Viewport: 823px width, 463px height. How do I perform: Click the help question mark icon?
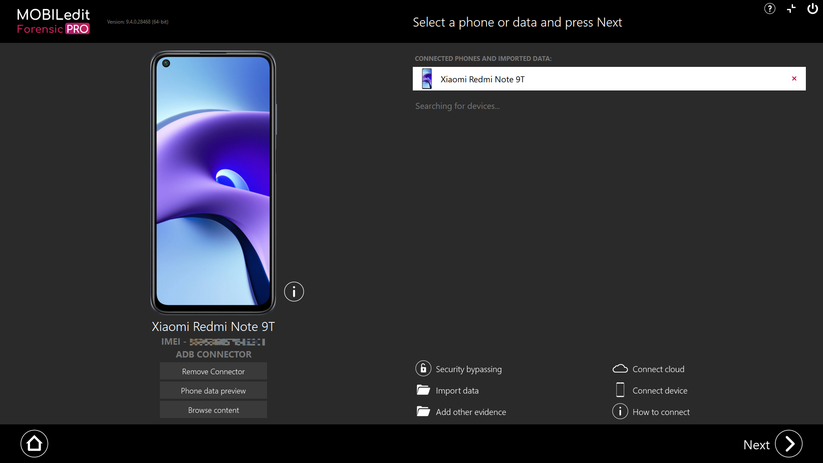[769, 9]
